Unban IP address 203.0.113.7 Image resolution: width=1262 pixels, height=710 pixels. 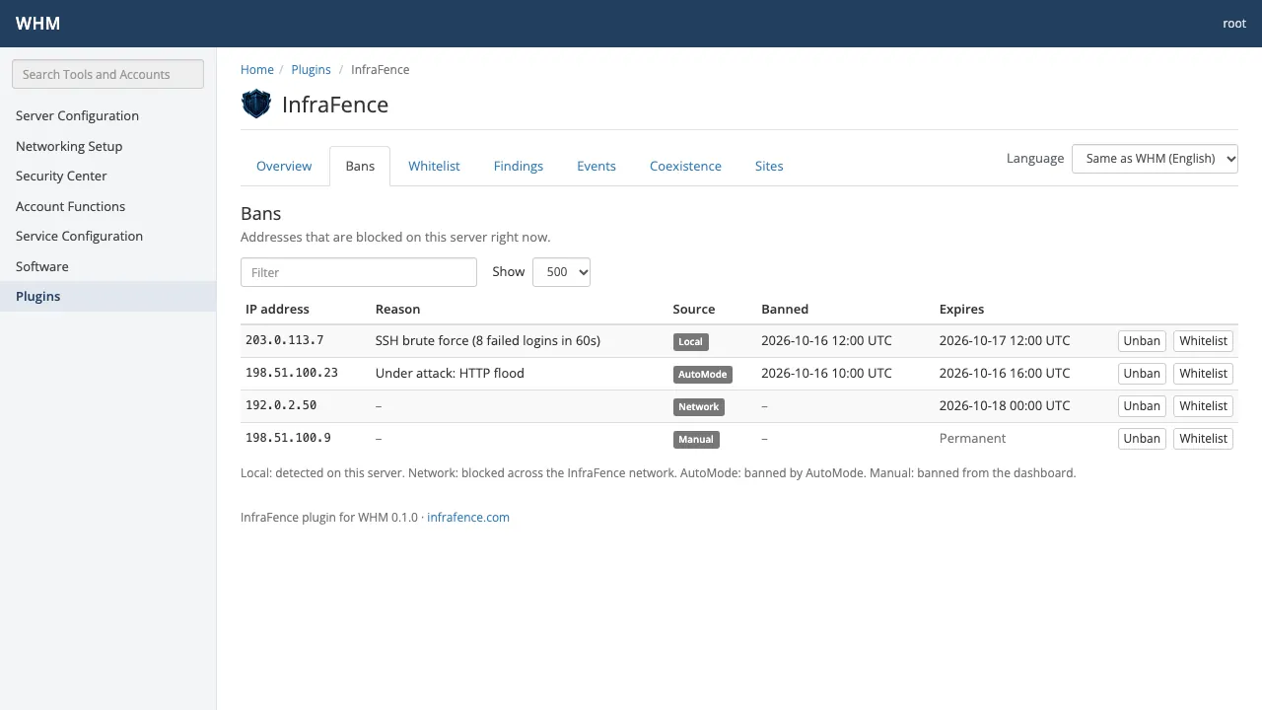1142,341
